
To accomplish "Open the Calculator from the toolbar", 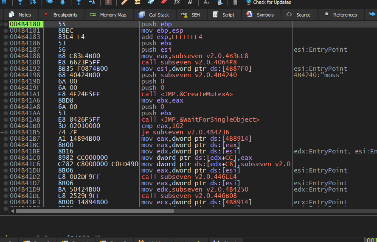I will pyautogui.click(x=235, y=3).
